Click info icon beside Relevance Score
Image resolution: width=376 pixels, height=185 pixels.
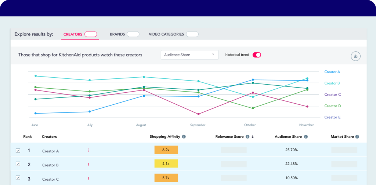(247, 137)
